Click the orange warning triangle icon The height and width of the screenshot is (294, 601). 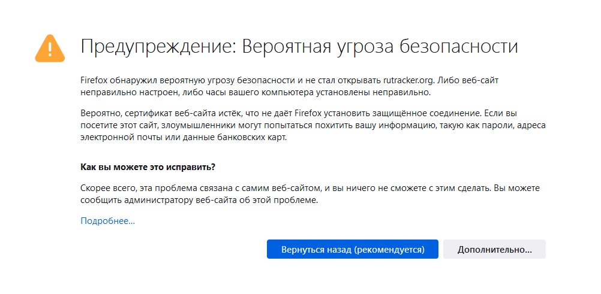point(50,49)
